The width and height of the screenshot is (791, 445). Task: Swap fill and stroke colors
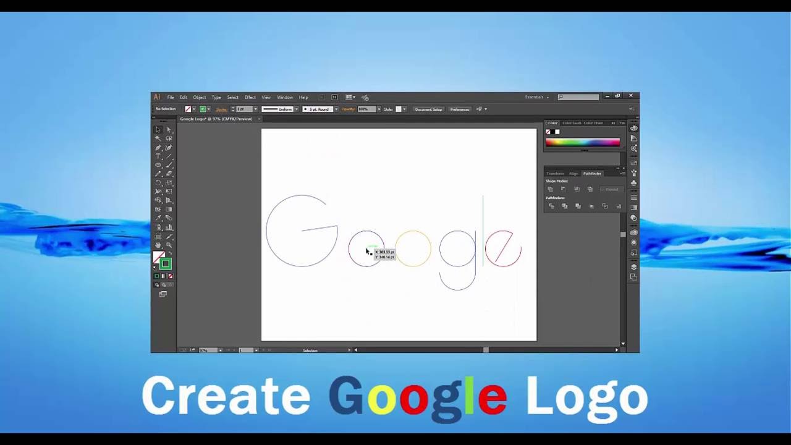click(x=171, y=253)
